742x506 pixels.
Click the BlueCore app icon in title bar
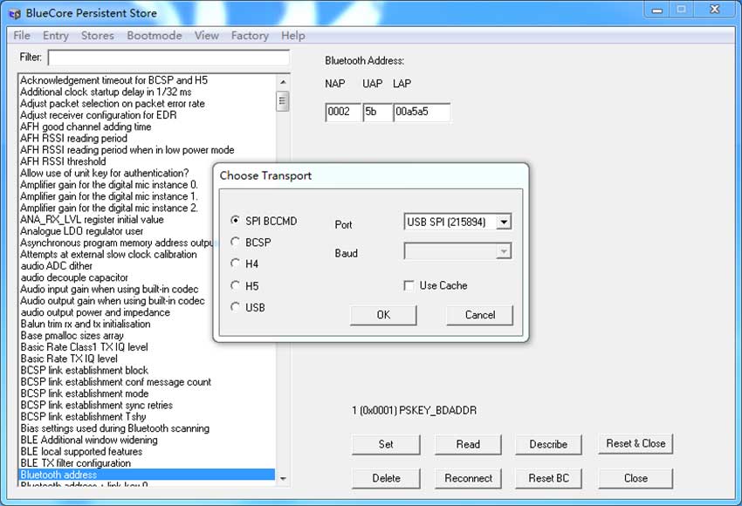coord(15,14)
